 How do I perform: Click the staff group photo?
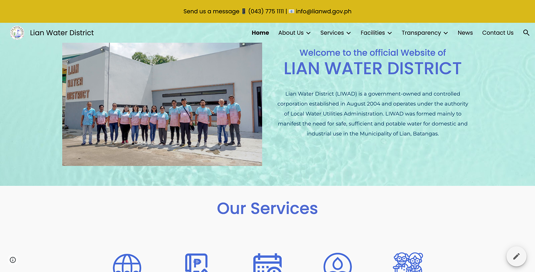(162, 104)
